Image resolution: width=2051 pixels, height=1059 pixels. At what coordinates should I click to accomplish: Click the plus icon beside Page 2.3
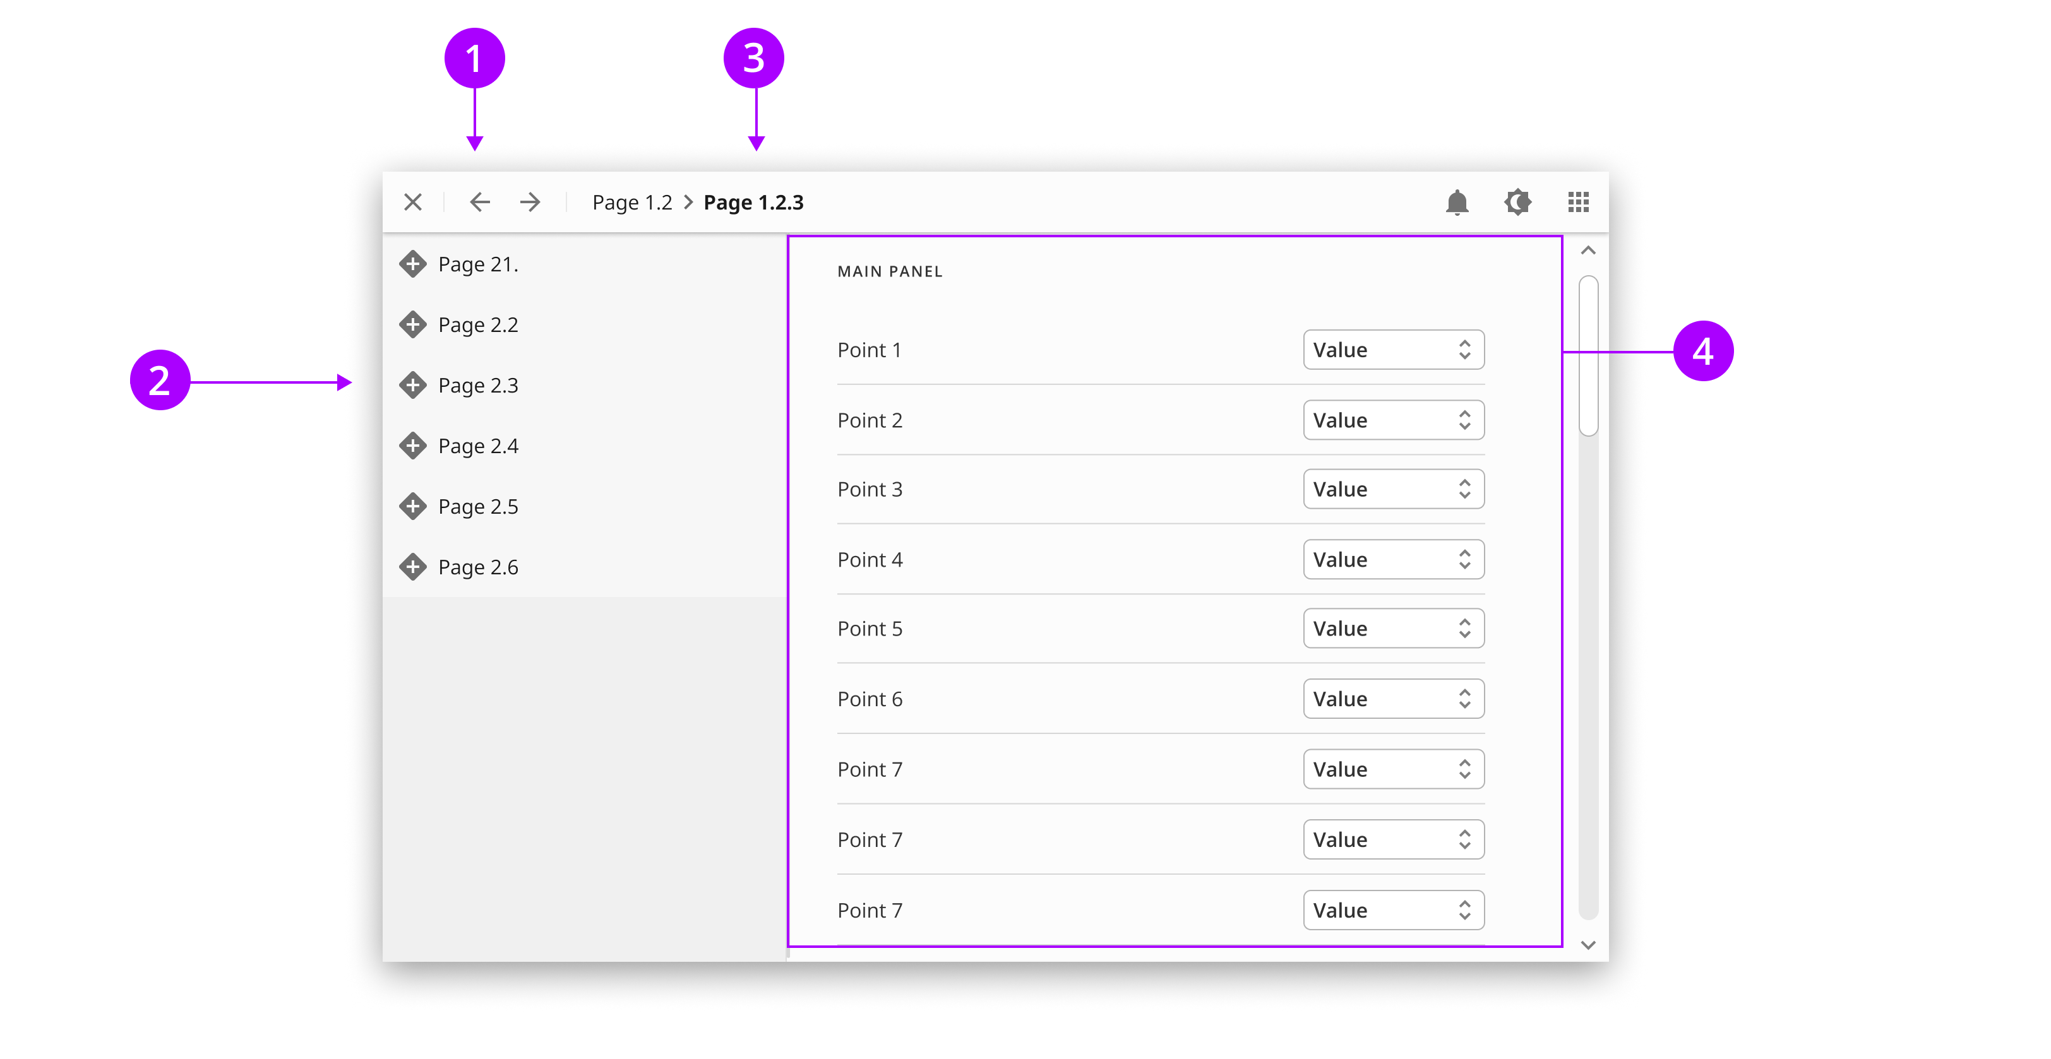click(x=412, y=385)
